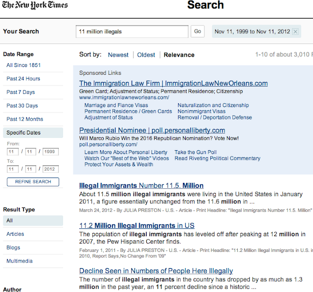Click the To year 2012 field
This screenshot has width=313, height=292.
tap(50, 169)
